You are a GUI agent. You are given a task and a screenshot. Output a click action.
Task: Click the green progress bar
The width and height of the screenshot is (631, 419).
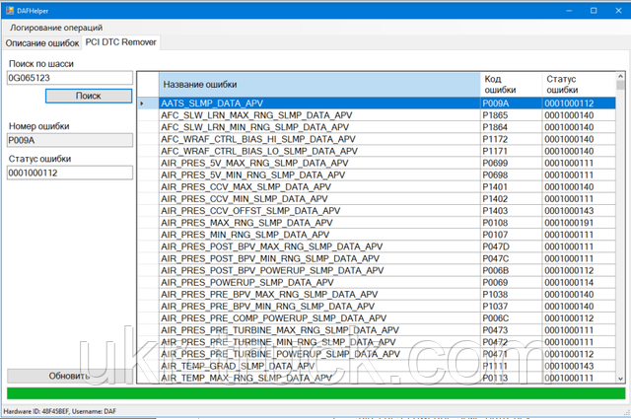[315, 392]
